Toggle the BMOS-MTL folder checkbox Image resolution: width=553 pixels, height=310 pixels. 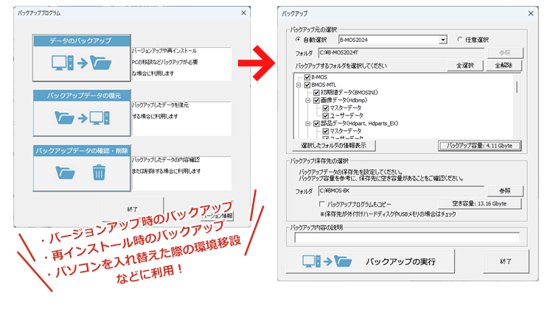[x=307, y=85]
